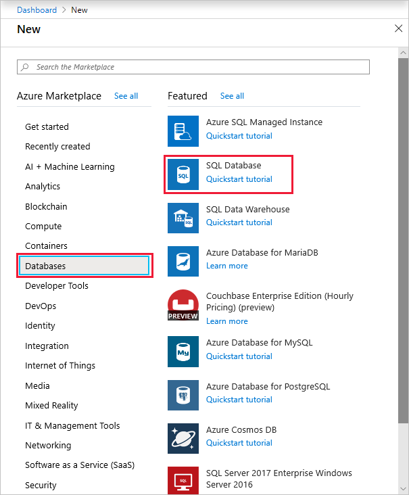
Task: Click the Couchbase Enterprise Edition preview icon
Action: [x=183, y=304]
